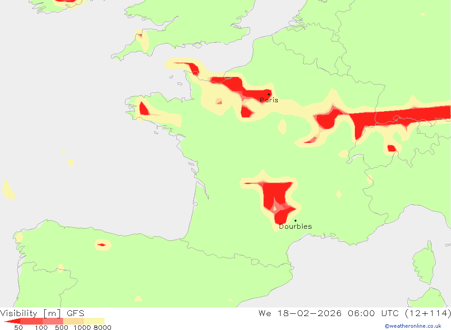This screenshot has height=330, width=451.
Task: Click the legend value '8000'
Action: (x=102, y=327)
